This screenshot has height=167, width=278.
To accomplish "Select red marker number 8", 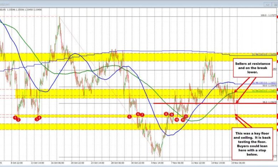I will [166, 114].
